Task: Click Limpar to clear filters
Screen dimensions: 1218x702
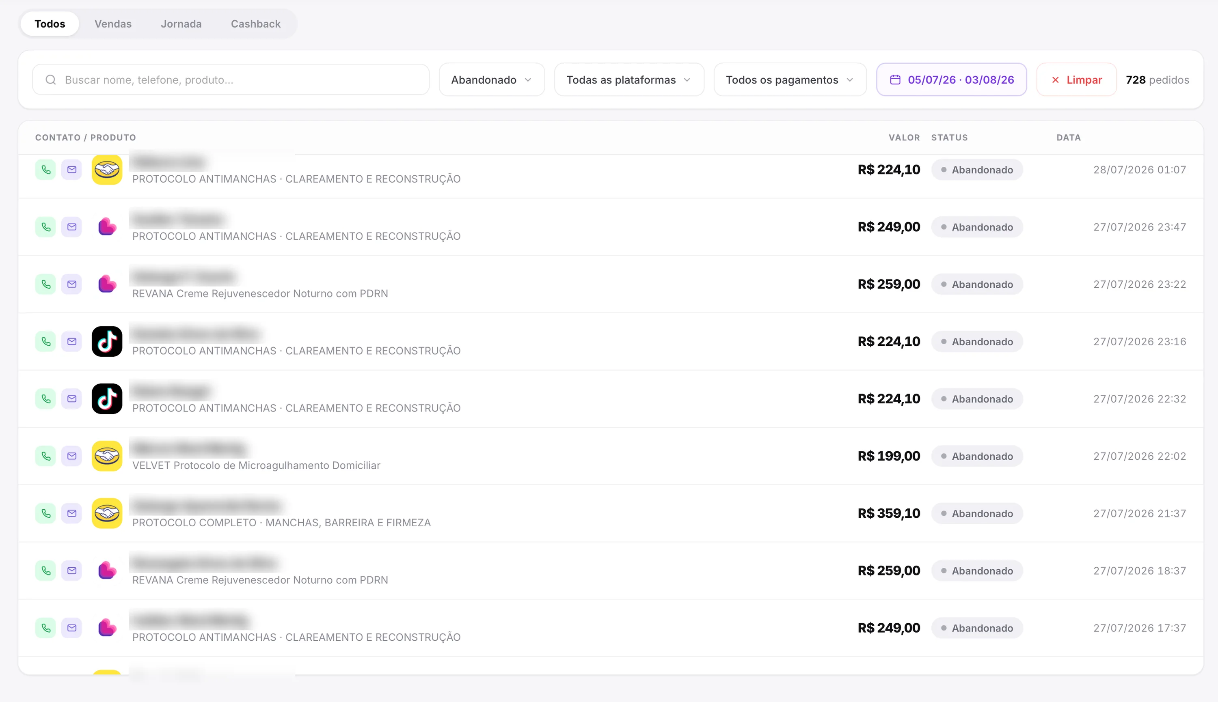Action: pyautogui.click(x=1077, y=80)
